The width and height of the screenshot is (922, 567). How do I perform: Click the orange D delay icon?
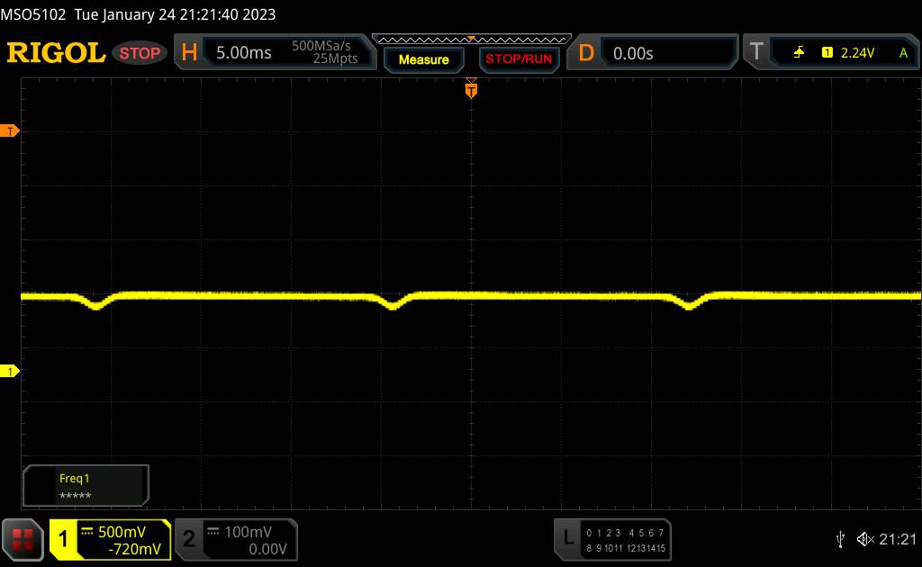tap(585, 53)
